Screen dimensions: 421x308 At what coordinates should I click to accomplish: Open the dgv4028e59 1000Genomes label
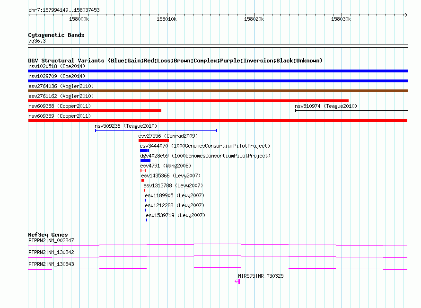pyautogui.click(x=205, y=156)
